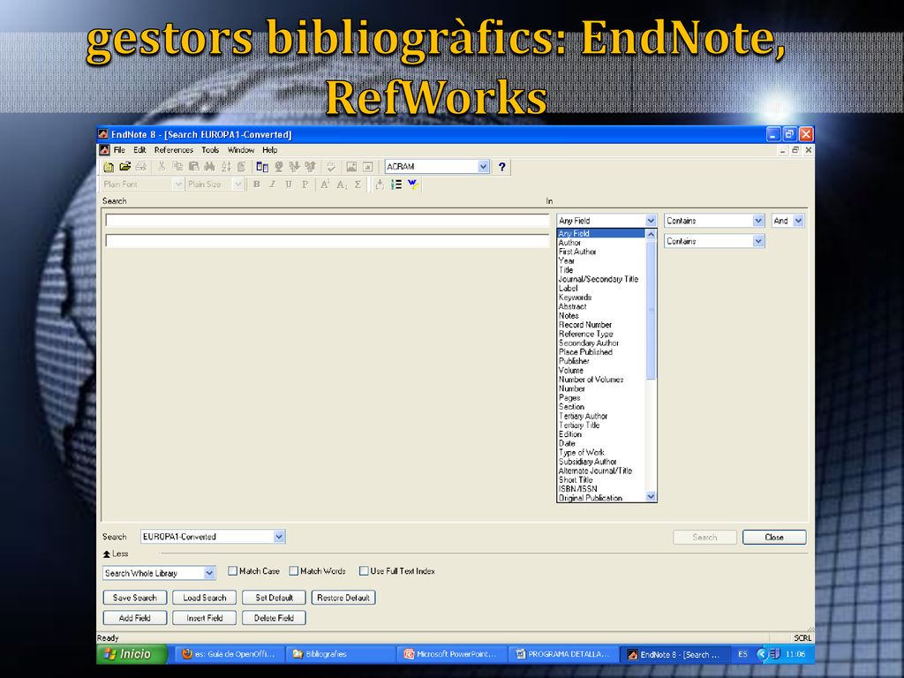Screen dimensions: 904x678
Task: Click the New Library toolbar icon
Action: [x=109, y=167]
